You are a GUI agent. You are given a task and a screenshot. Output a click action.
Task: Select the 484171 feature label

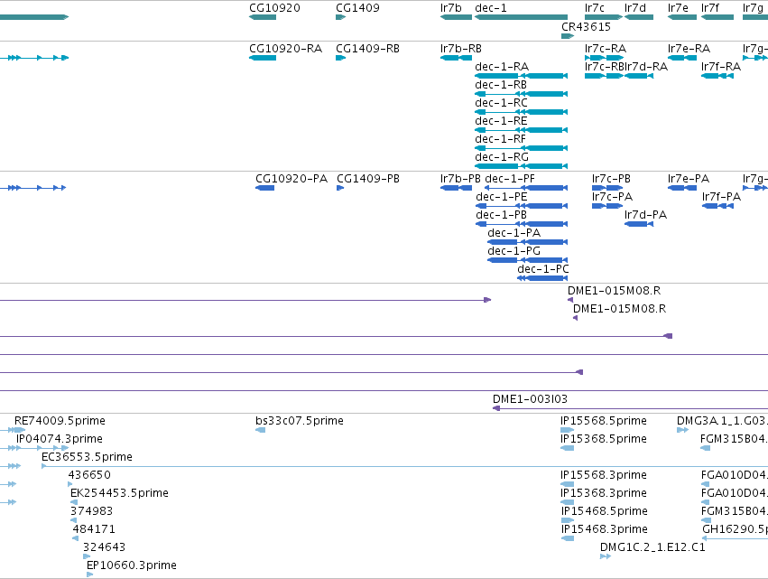tap(94, 530)
